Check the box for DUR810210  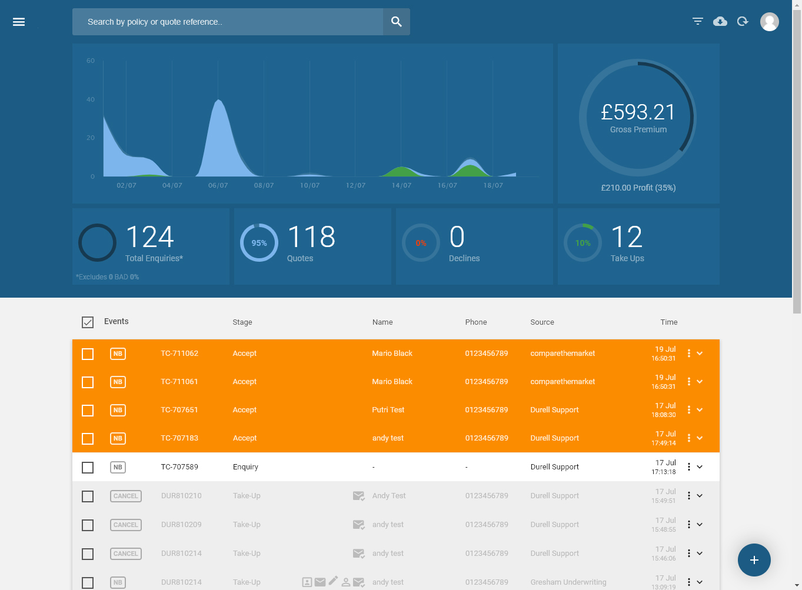click(x=88, y=496)
